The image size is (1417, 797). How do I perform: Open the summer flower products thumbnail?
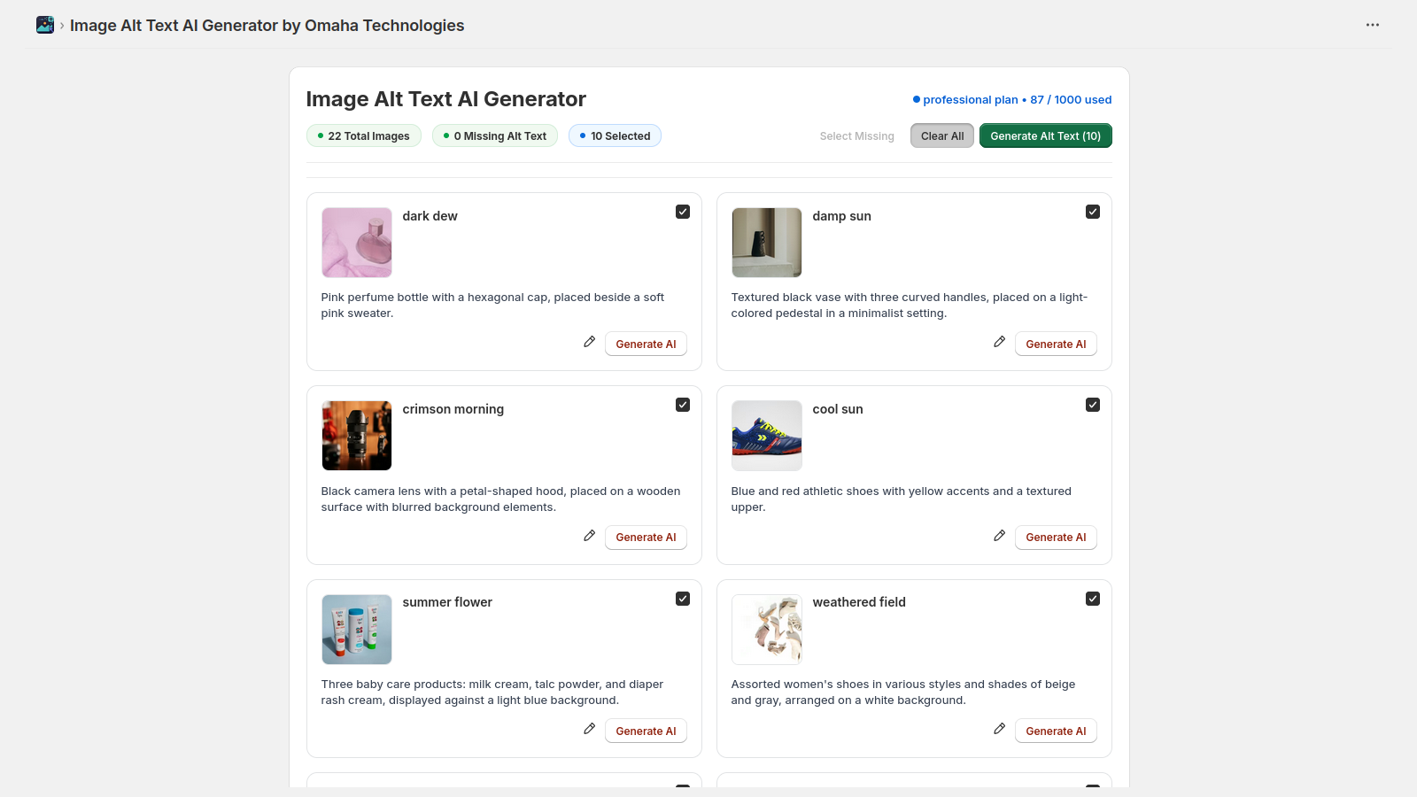pyautogui.click(x=357, y=630)
